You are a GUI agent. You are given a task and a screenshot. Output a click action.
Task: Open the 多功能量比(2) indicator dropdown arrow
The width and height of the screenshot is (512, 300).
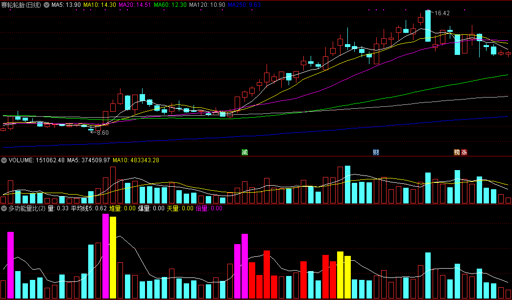(x=4, y=208)
